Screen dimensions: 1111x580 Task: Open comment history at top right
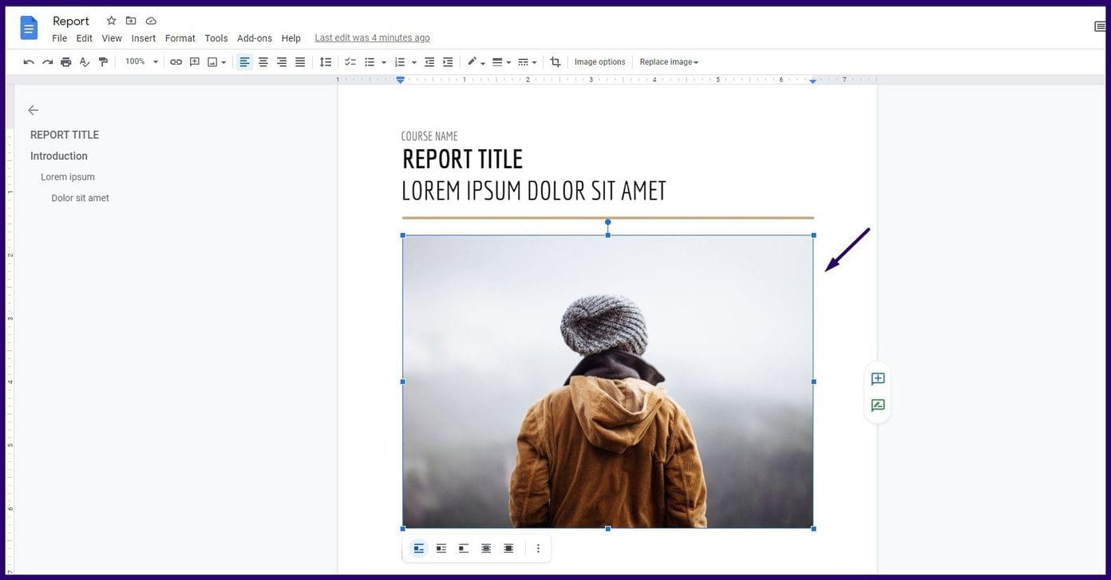click(1101, 26)
